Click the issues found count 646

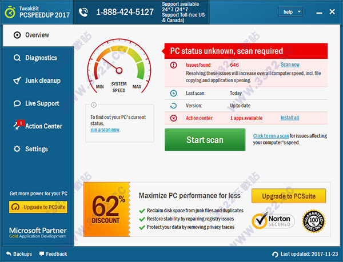click(234, 65)
